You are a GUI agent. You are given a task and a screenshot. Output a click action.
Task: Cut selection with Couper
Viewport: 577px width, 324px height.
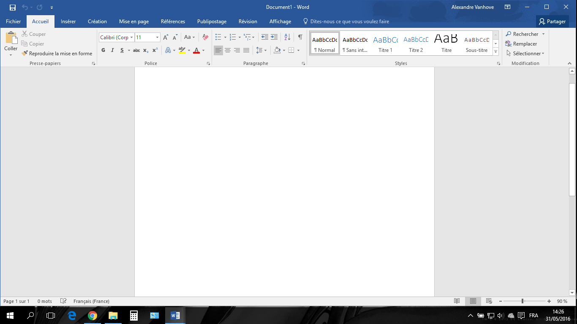click(x=34, y=34)
